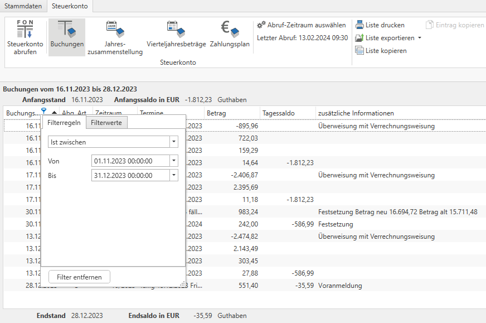Click Abruf-Zeitraum auswählen gear icon
Viewport: 486px width, 323px height.
[261, 25]
